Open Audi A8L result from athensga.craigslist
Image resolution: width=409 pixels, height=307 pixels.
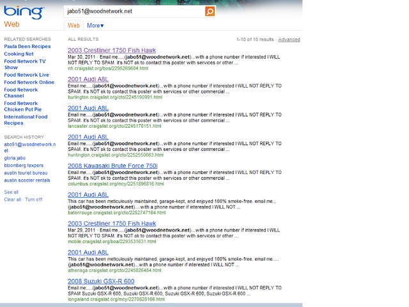[x=88, y=253]
